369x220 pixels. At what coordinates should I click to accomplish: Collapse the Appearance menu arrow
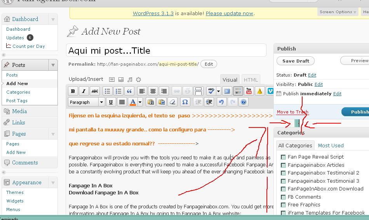coord(53,183)
